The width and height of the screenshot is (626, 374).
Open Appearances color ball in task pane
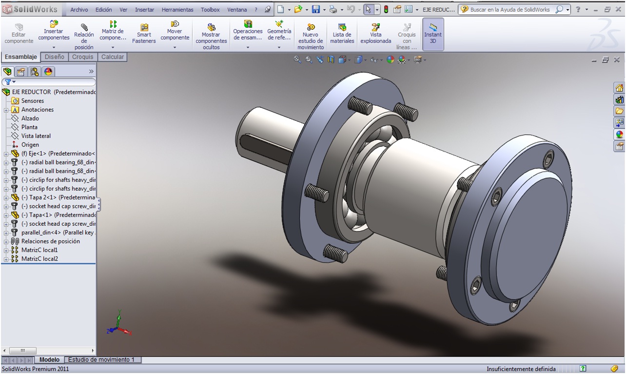620,134
